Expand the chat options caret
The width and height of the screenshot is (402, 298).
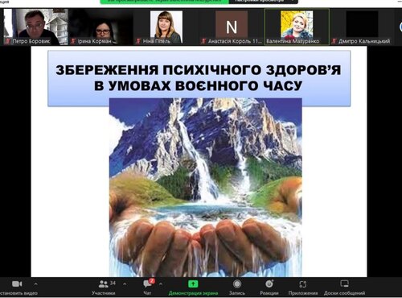click(x=161, y=284)
